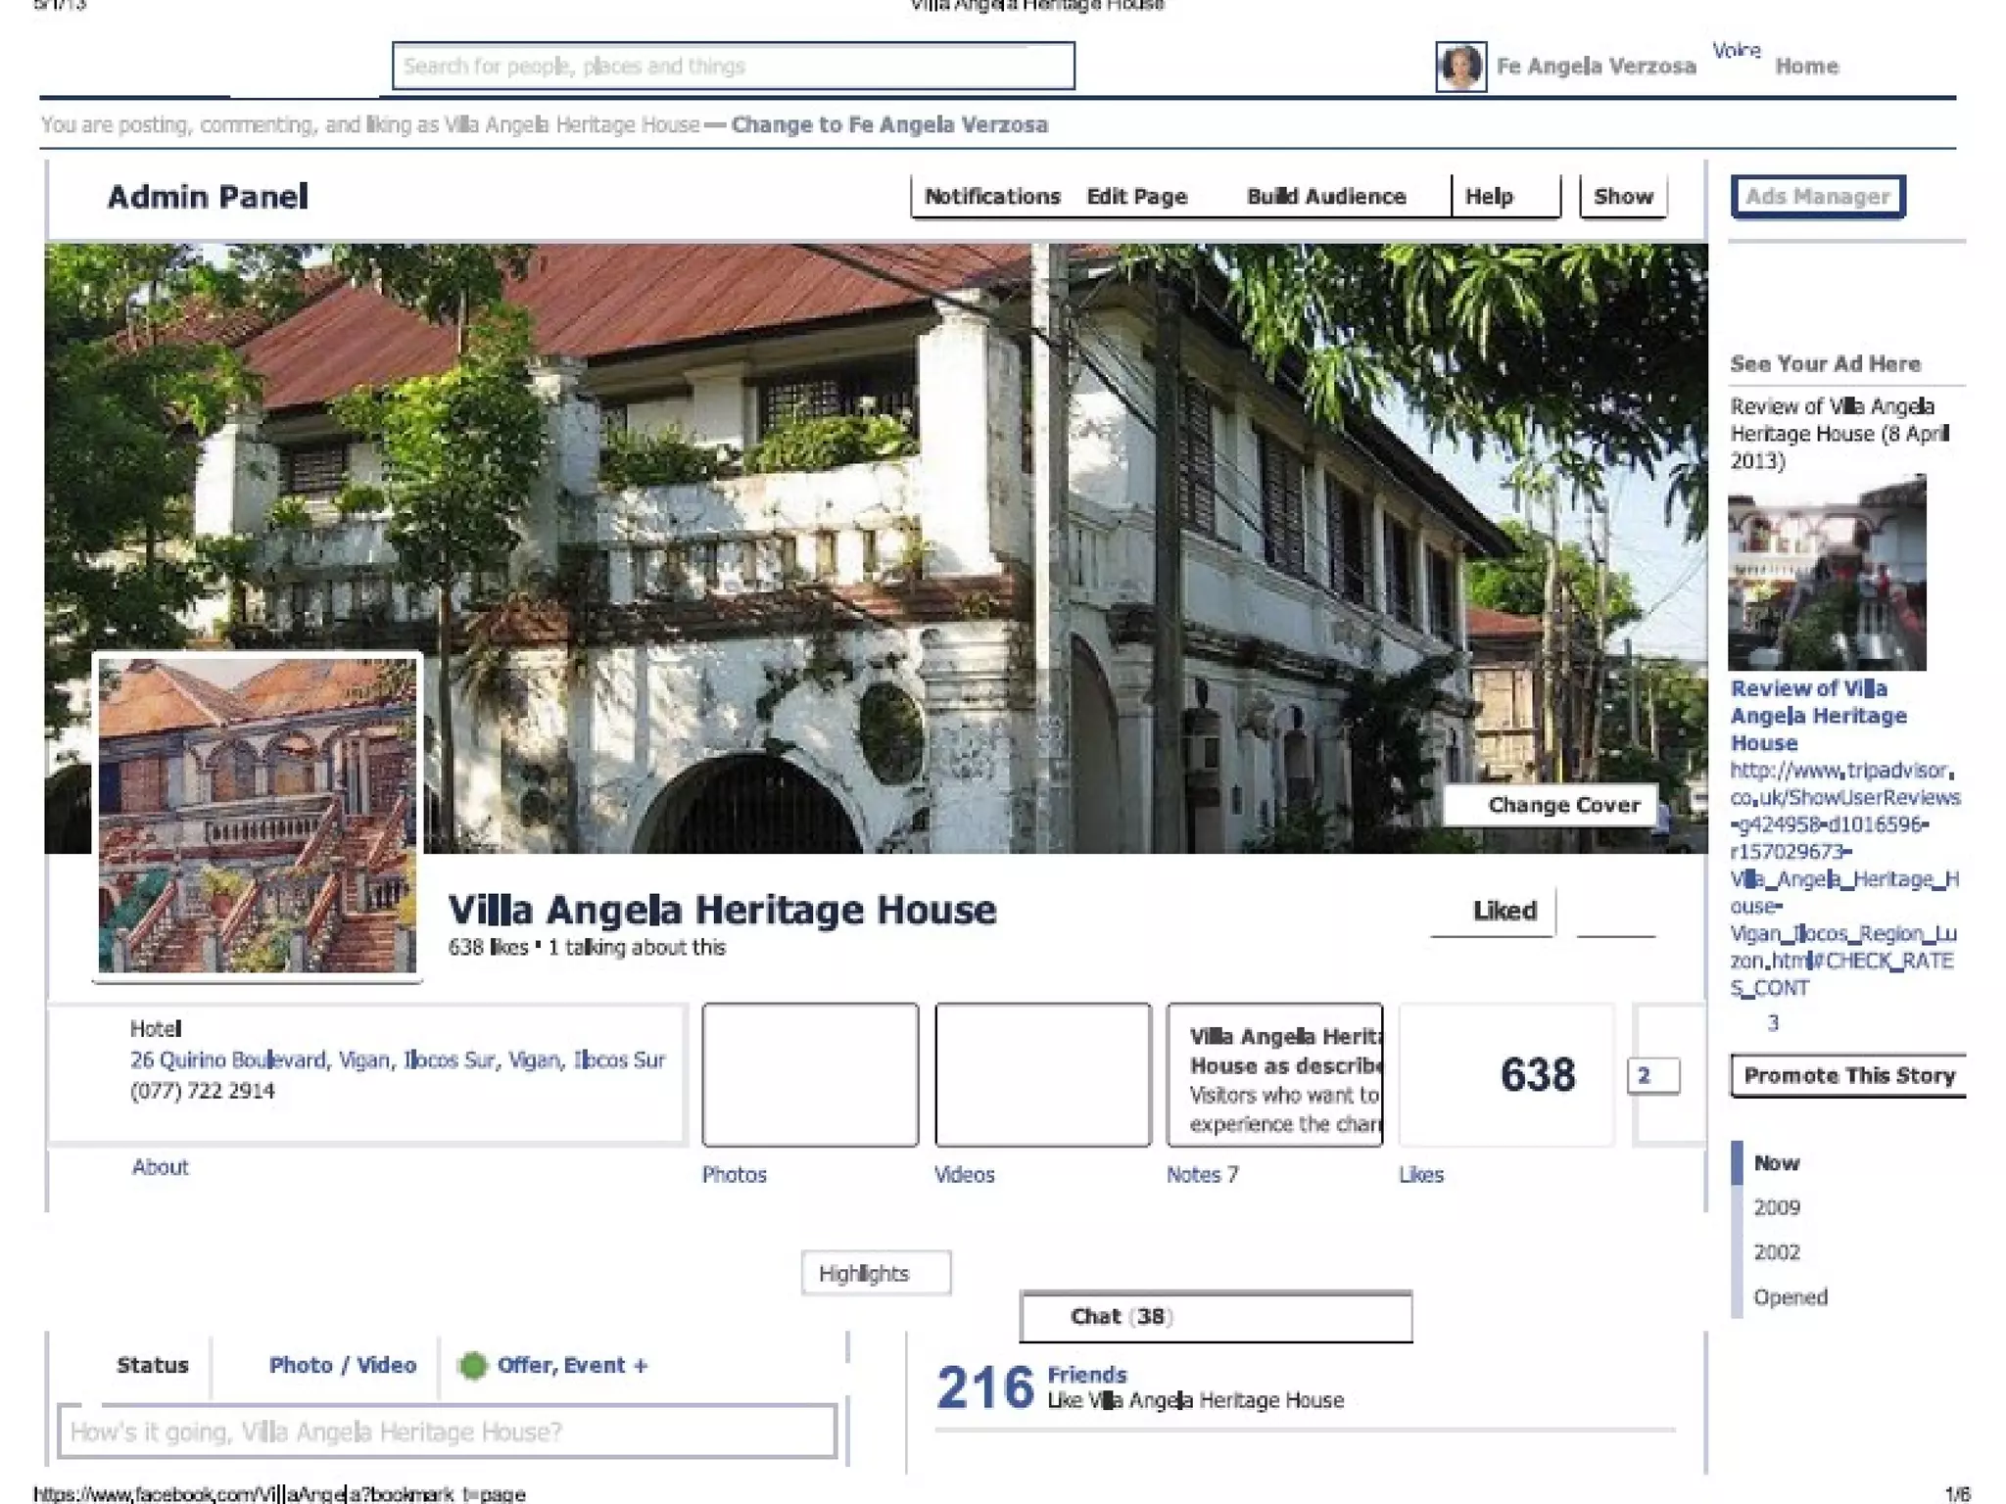
Task: Open the Edit Page menu
Action: pos(1136,197)
